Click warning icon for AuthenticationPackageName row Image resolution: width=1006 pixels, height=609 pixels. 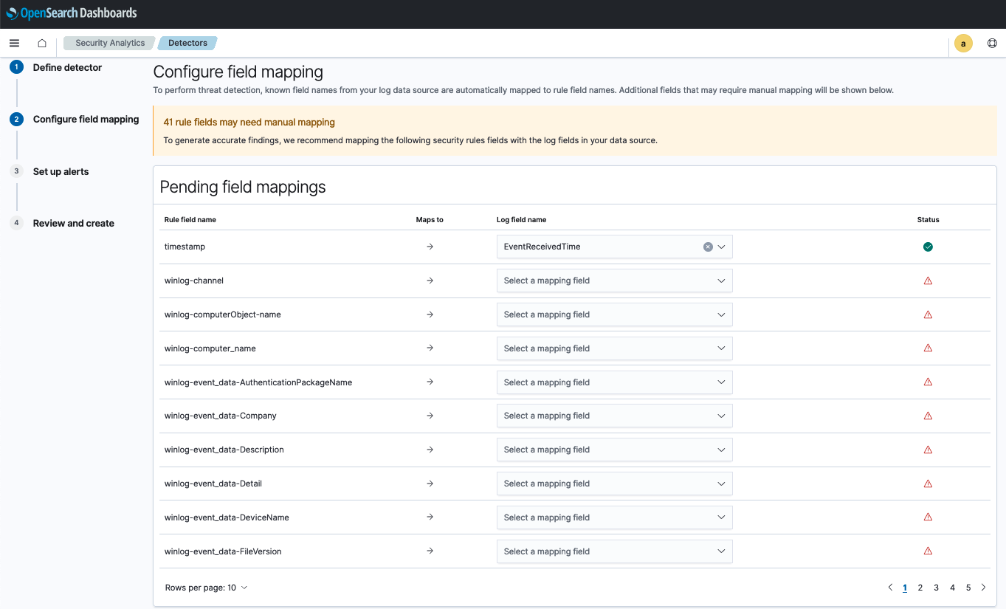point(928,382)
